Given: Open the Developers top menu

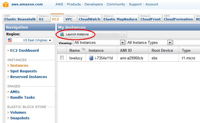Looking at the screenshot, I should click(x=93, y=4).
